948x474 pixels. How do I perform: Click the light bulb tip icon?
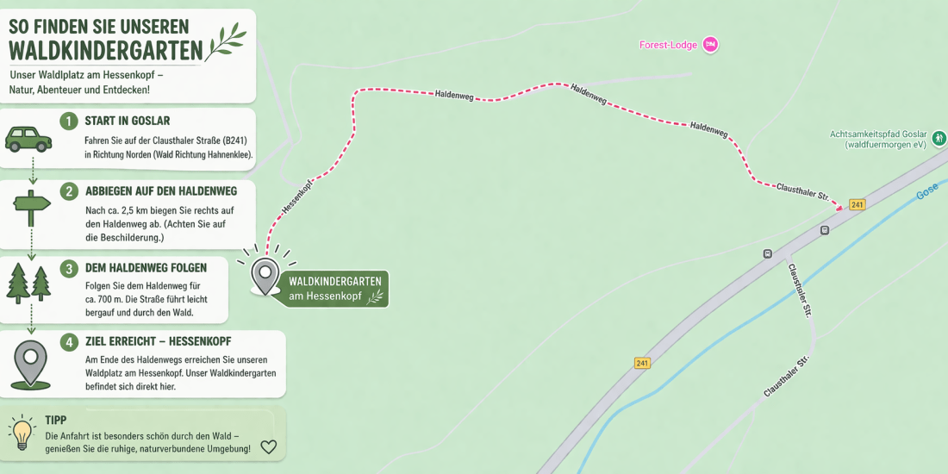point(22,433)
